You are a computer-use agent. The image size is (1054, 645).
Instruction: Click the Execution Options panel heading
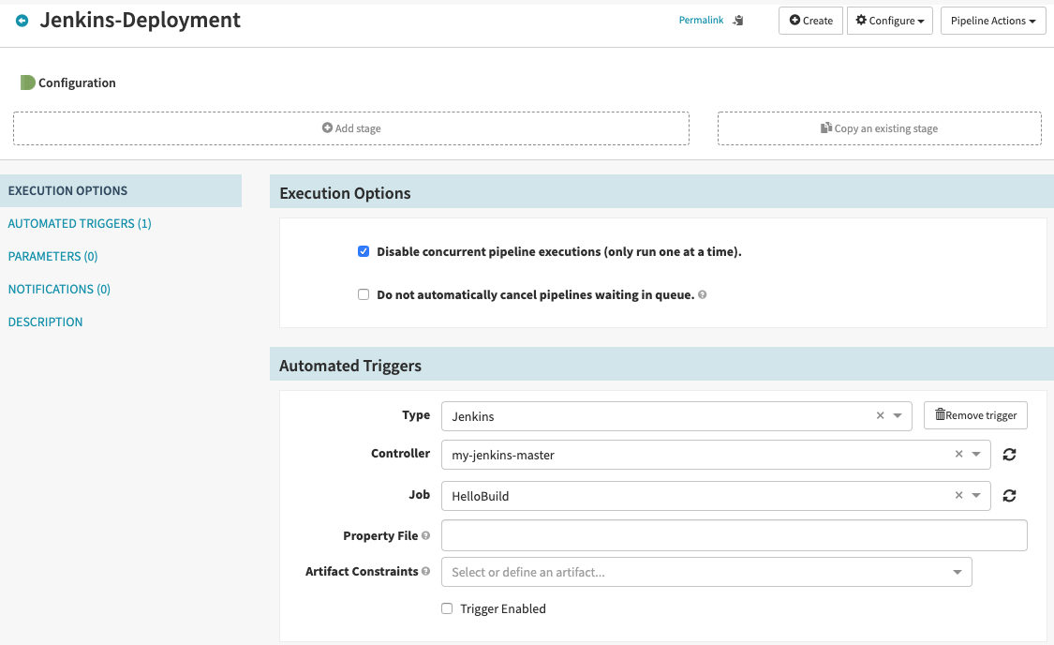[345, 193]
